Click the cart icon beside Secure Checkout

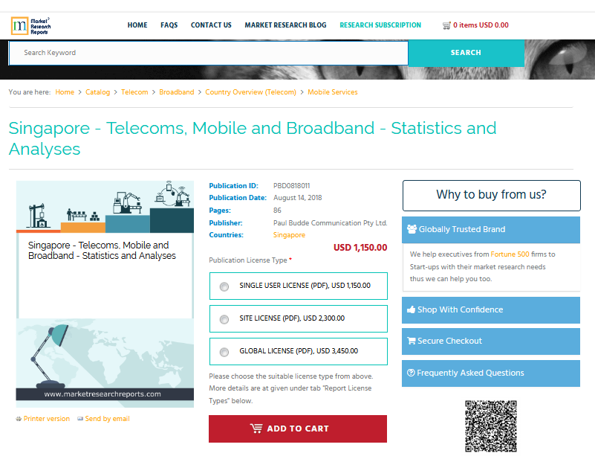coord(411,341)
